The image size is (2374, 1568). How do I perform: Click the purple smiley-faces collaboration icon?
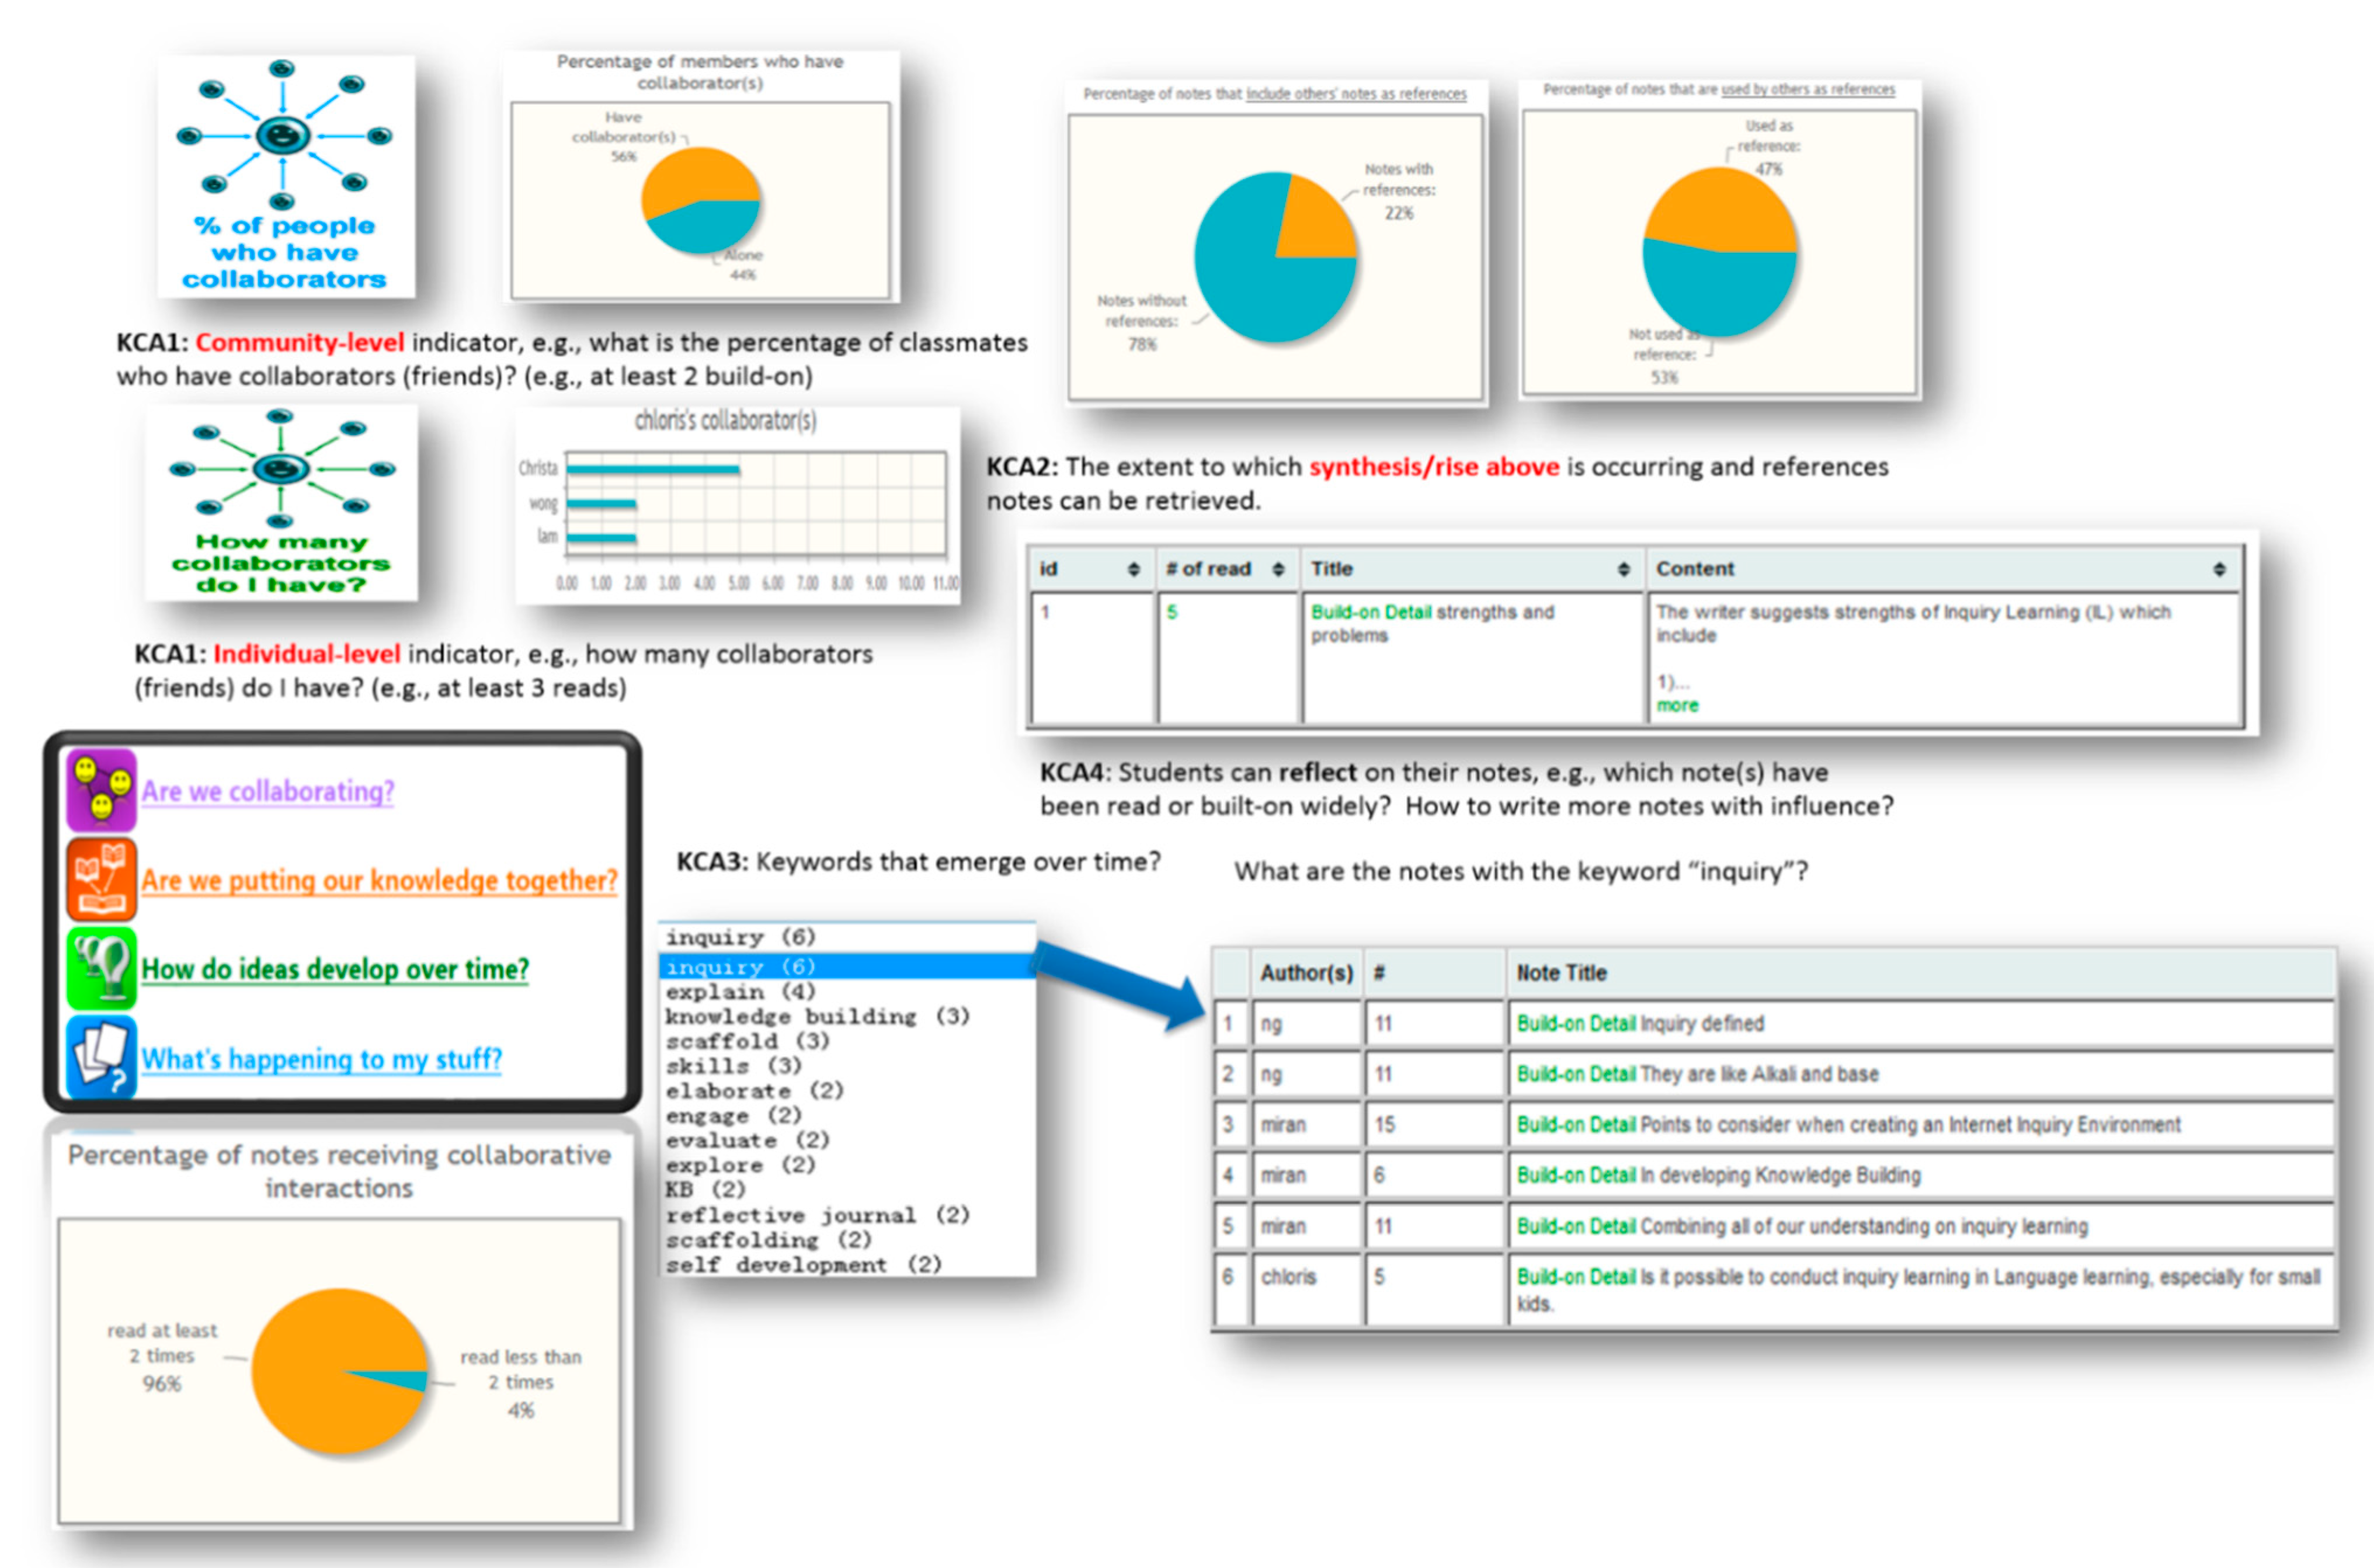(x=101, y=790)
